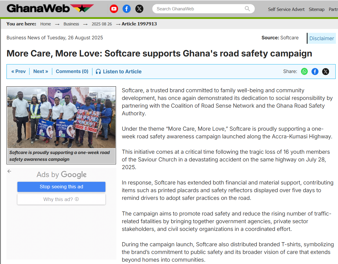Click Why this ad? button

coord(61,199)
